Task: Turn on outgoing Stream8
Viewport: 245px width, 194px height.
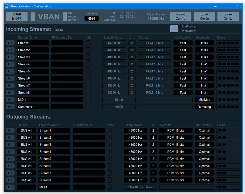Action: (10, 180)
